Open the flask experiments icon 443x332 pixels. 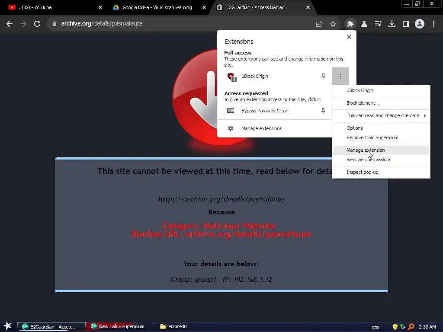364,24
